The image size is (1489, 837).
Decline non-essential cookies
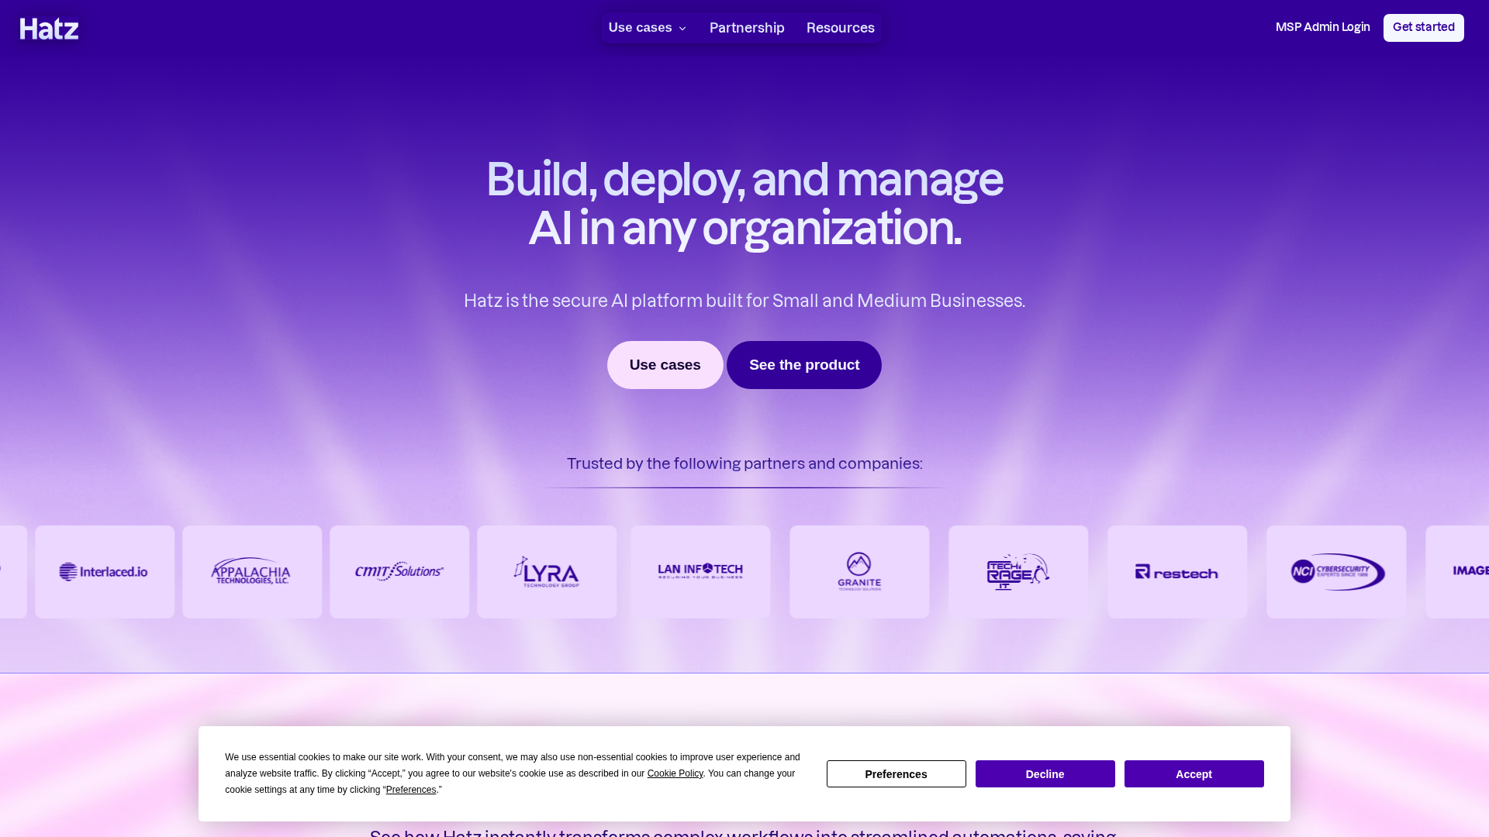[x=1045, y=773]
